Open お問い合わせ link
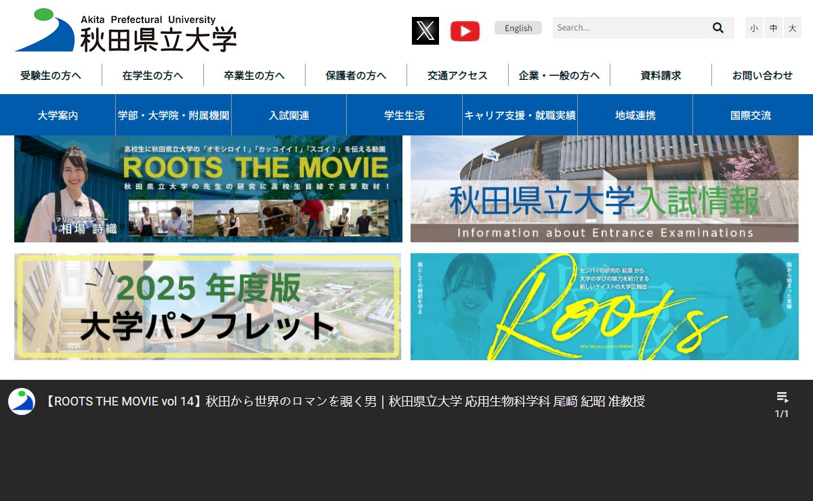 click(762, 75)
